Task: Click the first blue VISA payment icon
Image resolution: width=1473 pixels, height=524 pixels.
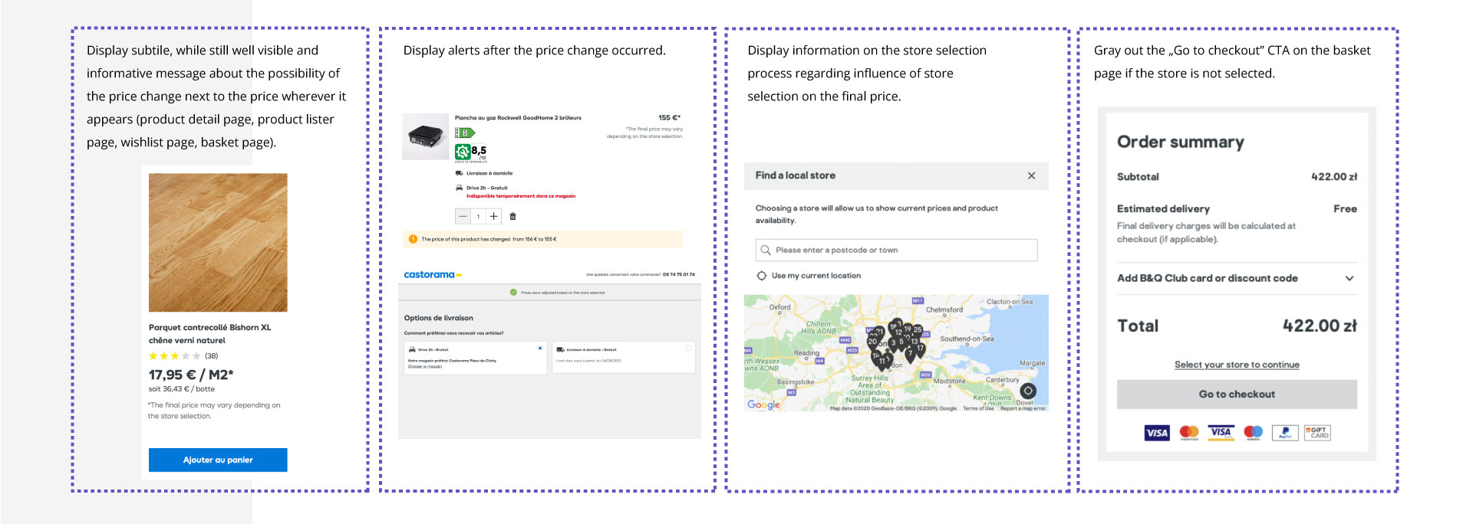Action: pyautogui.click(x=1157, y=433)
